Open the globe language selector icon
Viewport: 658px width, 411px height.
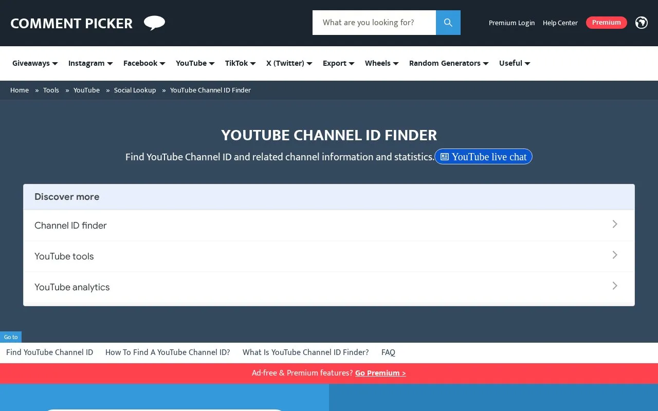(x=642, y=23)
